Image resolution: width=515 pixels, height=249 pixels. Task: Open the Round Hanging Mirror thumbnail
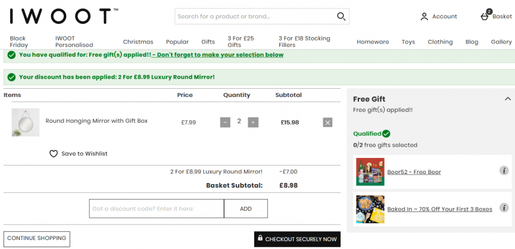[x=26, y=122]
